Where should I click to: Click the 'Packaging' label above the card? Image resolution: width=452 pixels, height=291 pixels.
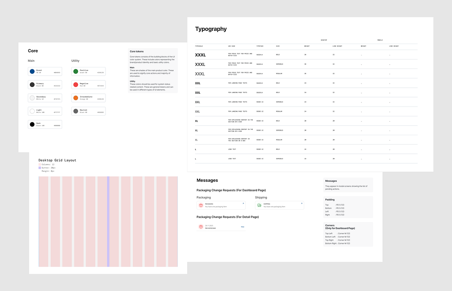point(204,197)
